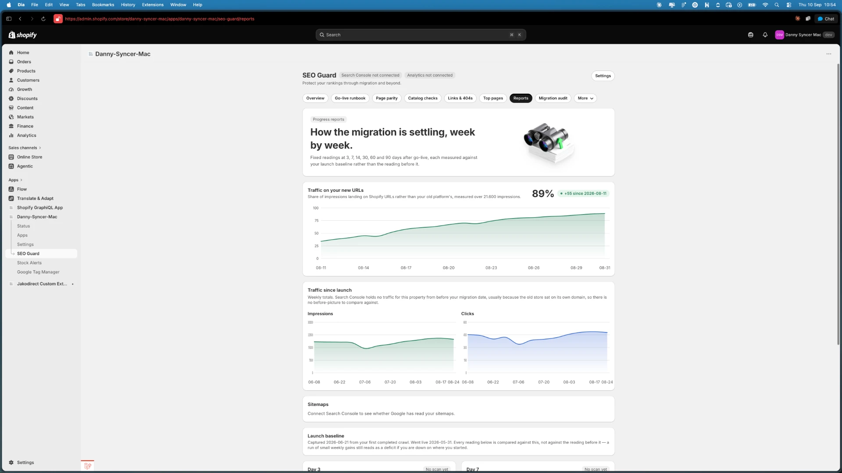The width and height of the screenshot is (842, 473).
Task: Open the History menu in the menu bar
Action: [x=128, y=5]
